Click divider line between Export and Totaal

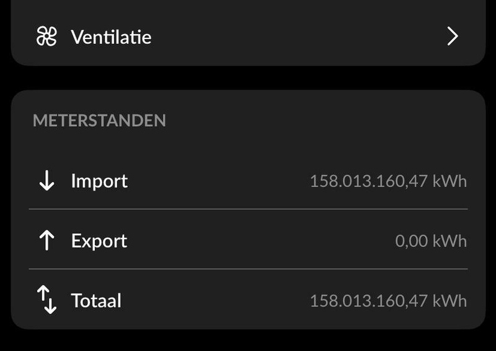[248, 269]
